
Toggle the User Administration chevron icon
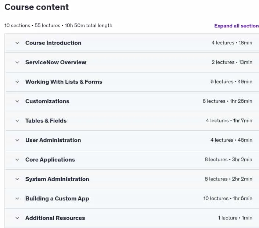click(x=17, y=140)
